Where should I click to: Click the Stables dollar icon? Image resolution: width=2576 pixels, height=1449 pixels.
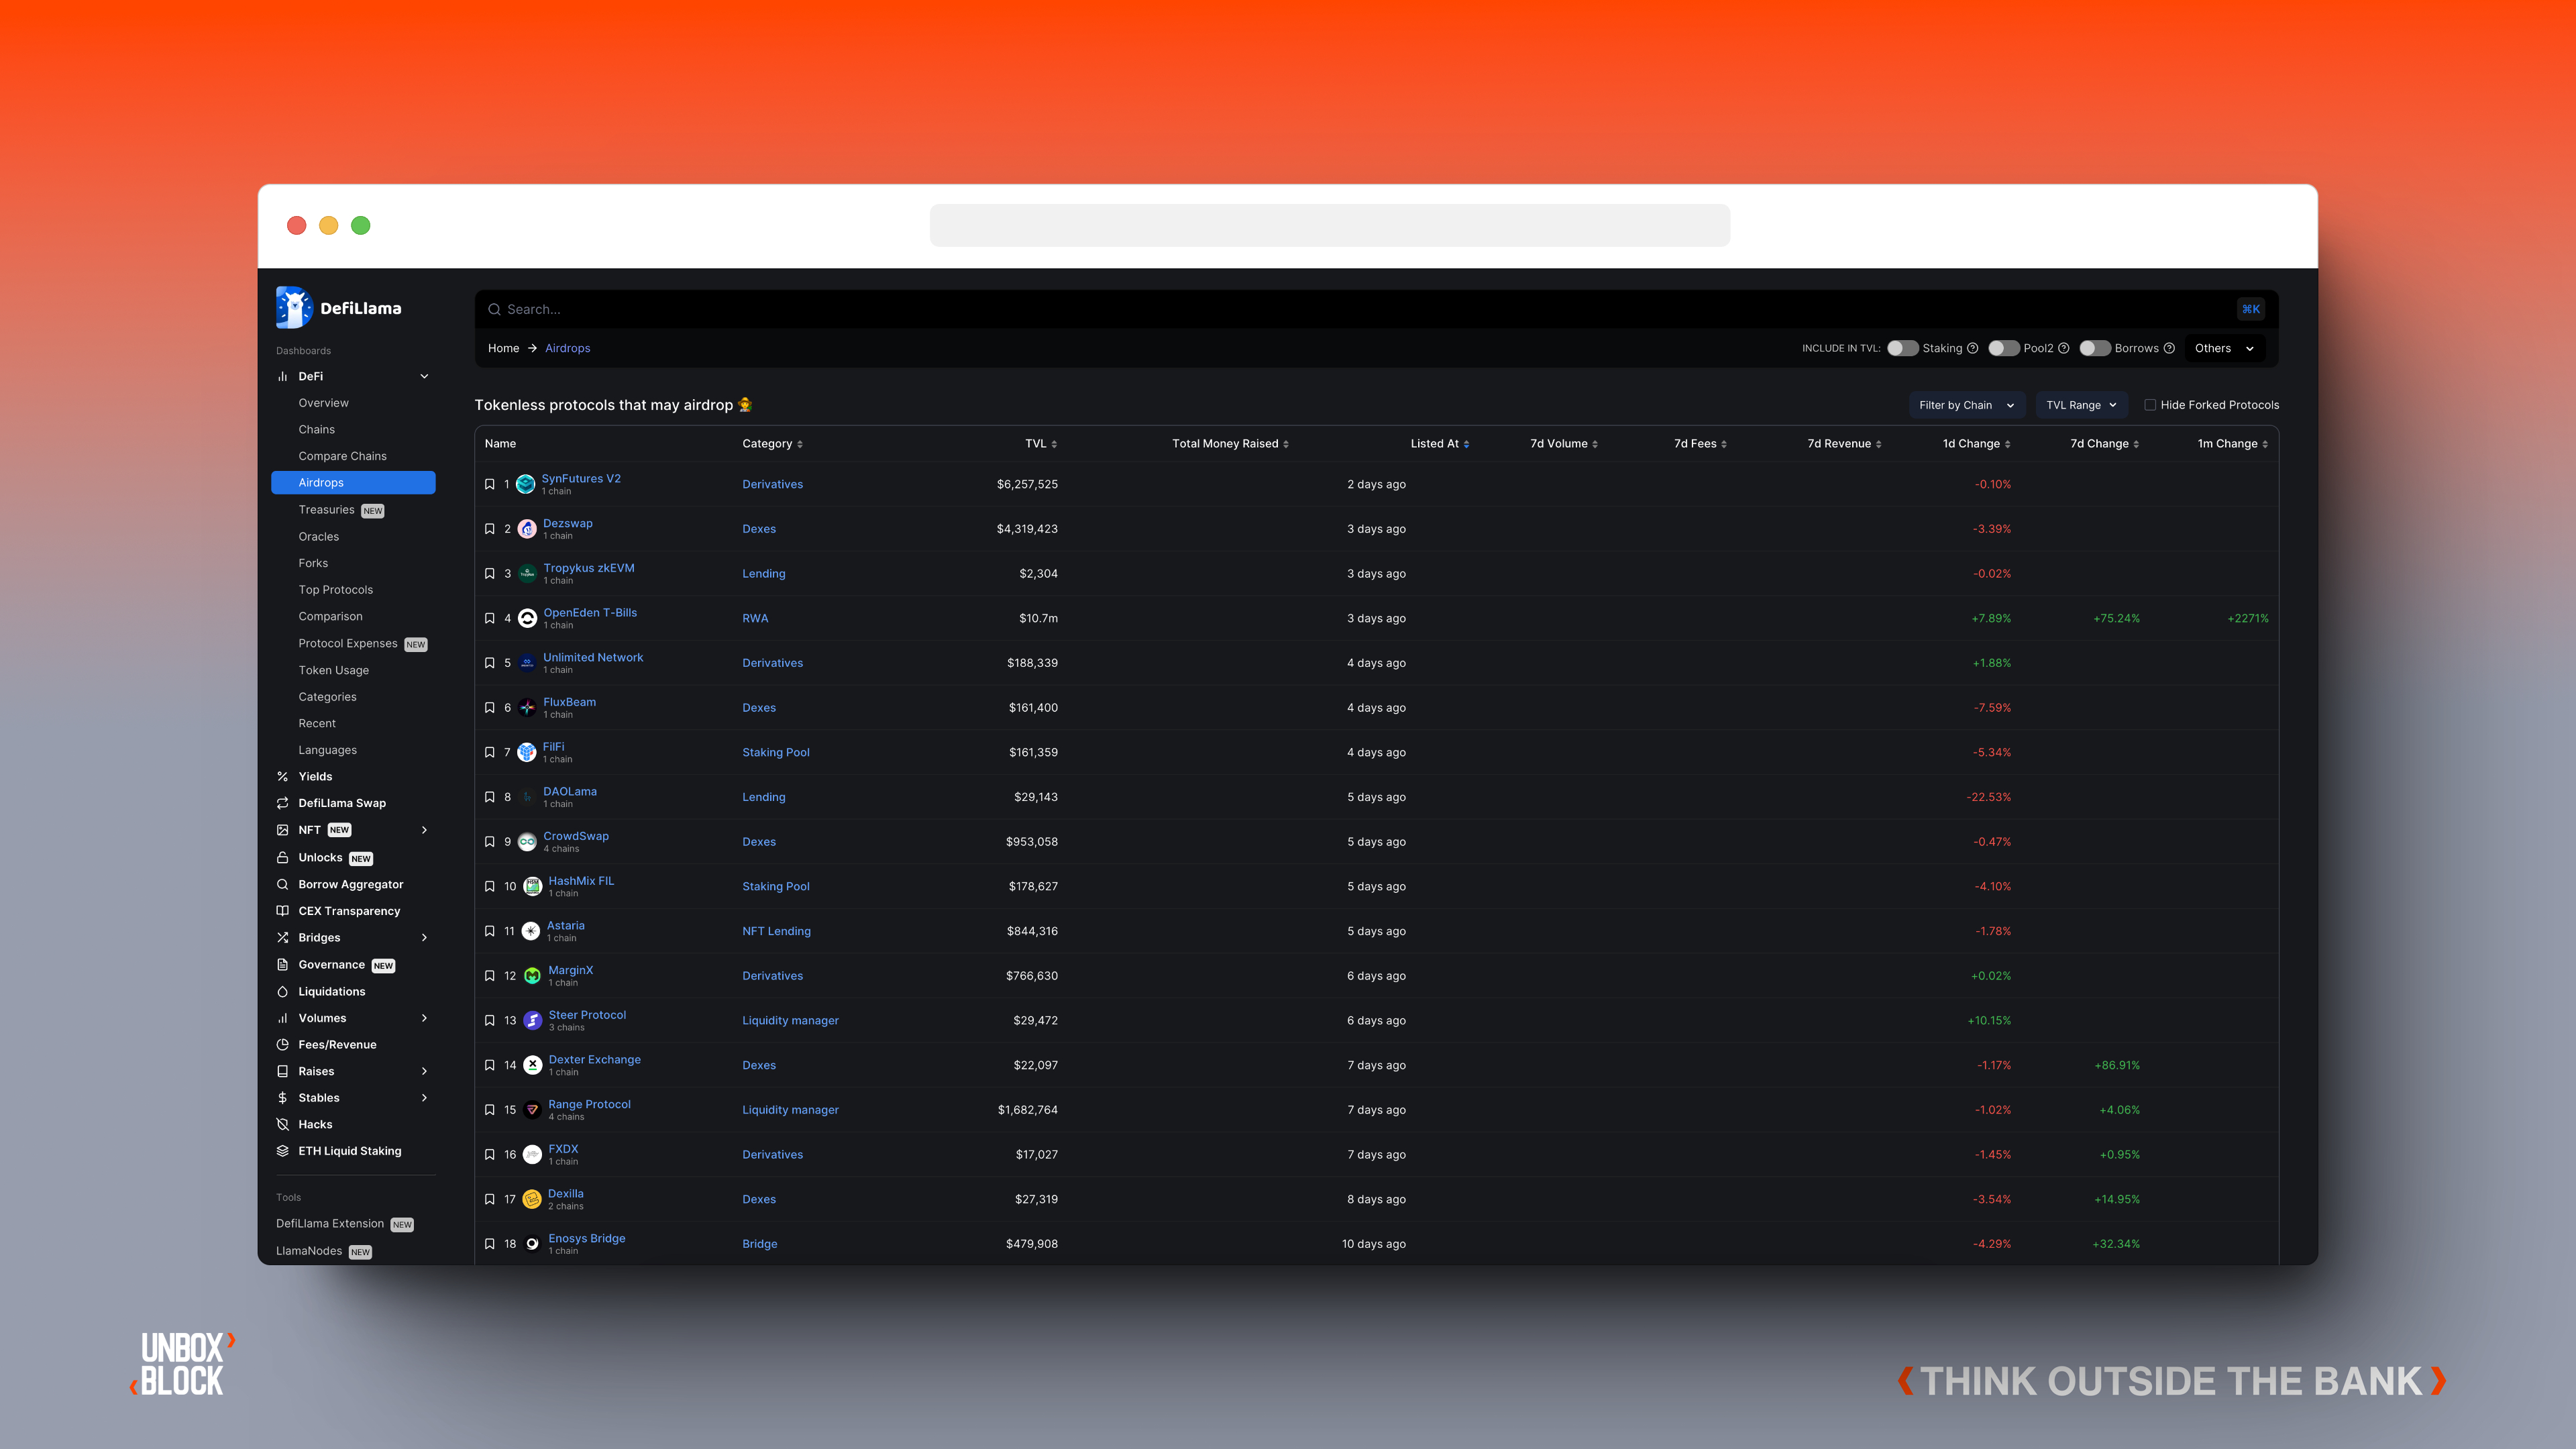pyautogui.click(x=283, y=1098)
